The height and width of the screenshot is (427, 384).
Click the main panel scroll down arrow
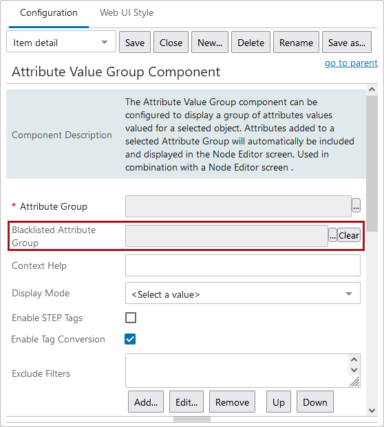click(372, 410)
